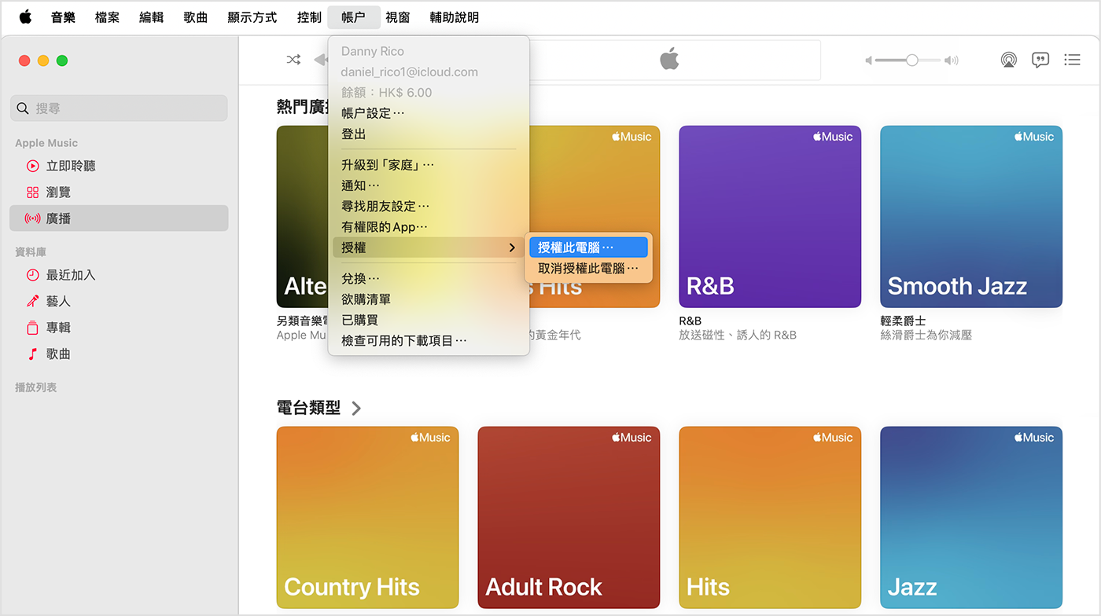Open the 歌曲 menu
Image resolution: width=1101 pixels, height=616 pixels.
click(x=195, y=17)
